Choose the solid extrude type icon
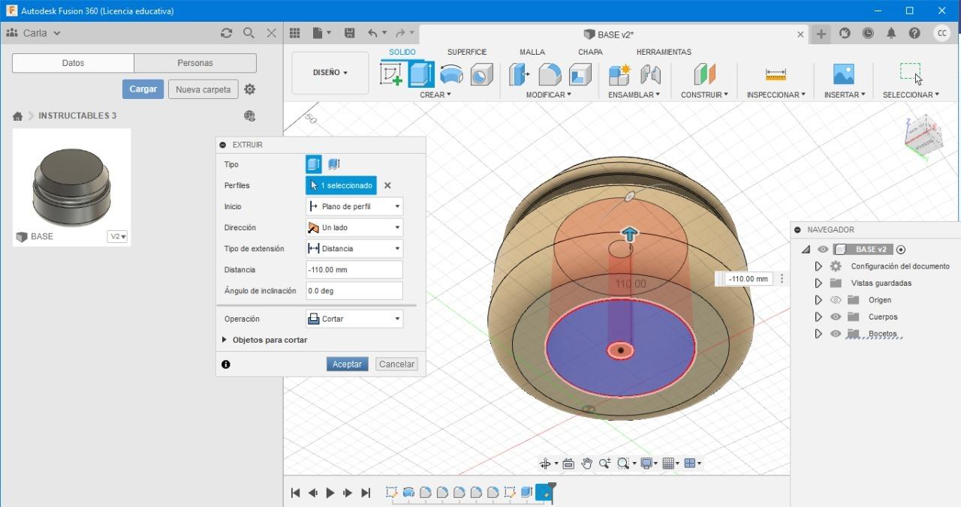 click(x=314, y=164)
